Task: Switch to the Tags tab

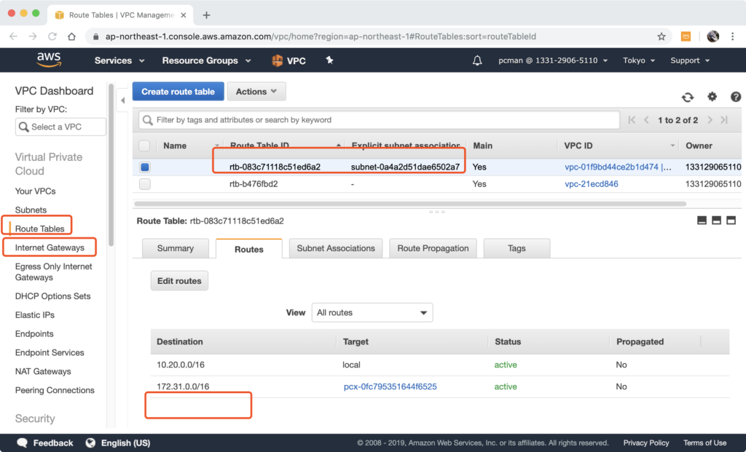Action: point(517,248)
